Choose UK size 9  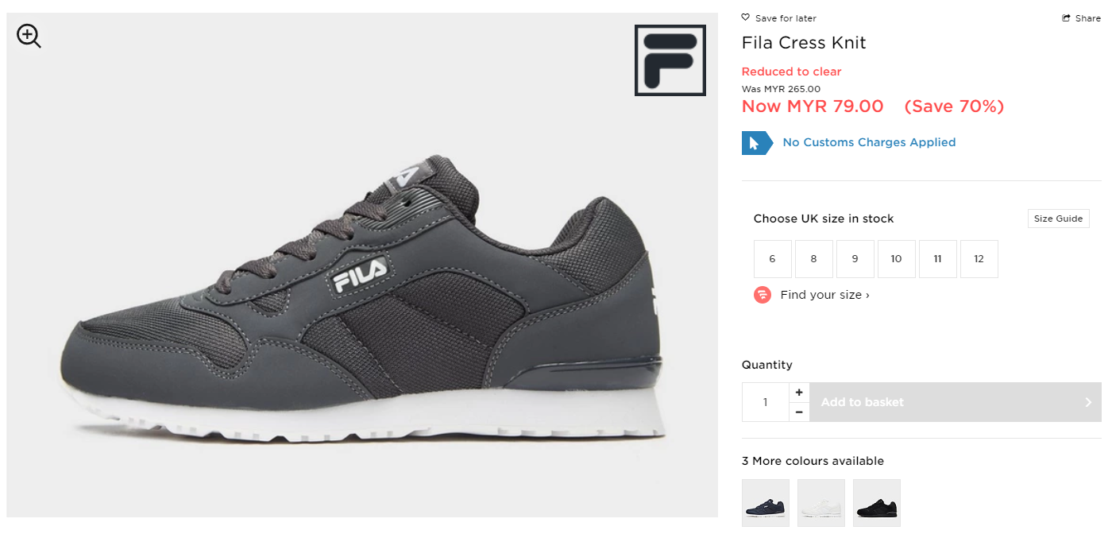click(855, 259)
